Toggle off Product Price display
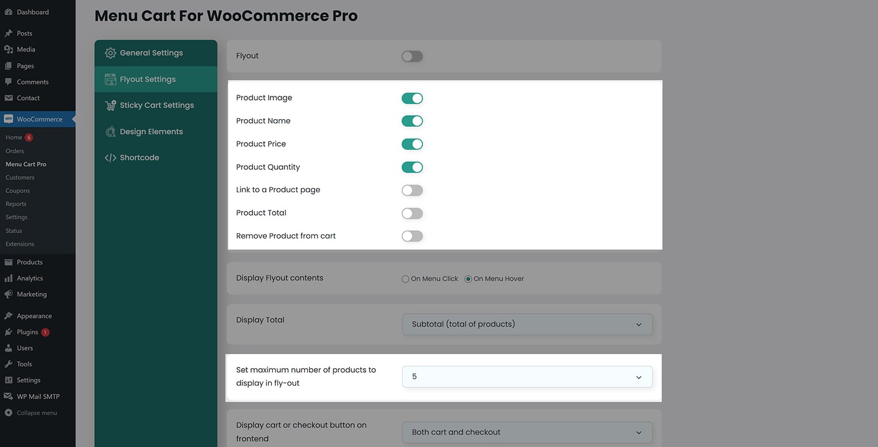This screenshot has height=447, width=878. 412,144
